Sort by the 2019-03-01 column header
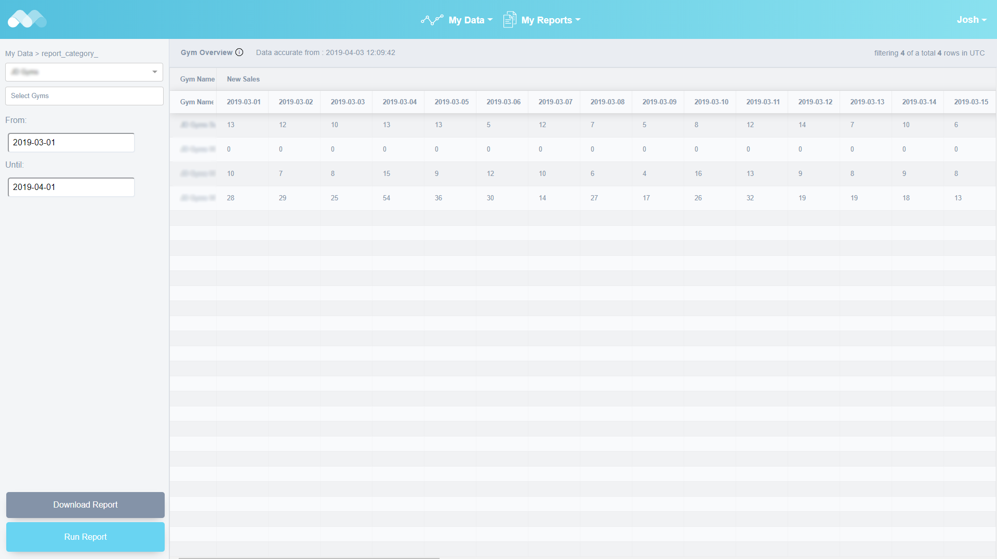 (x=244, y=102)
